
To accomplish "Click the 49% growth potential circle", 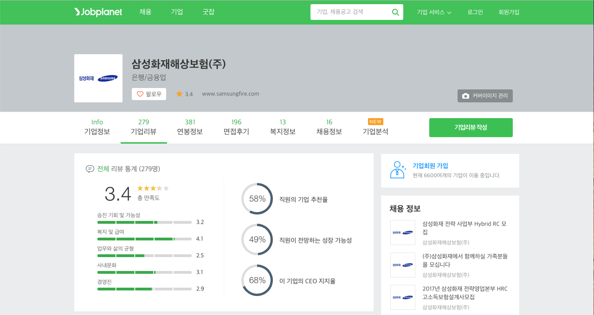I will tap(257, 239).
